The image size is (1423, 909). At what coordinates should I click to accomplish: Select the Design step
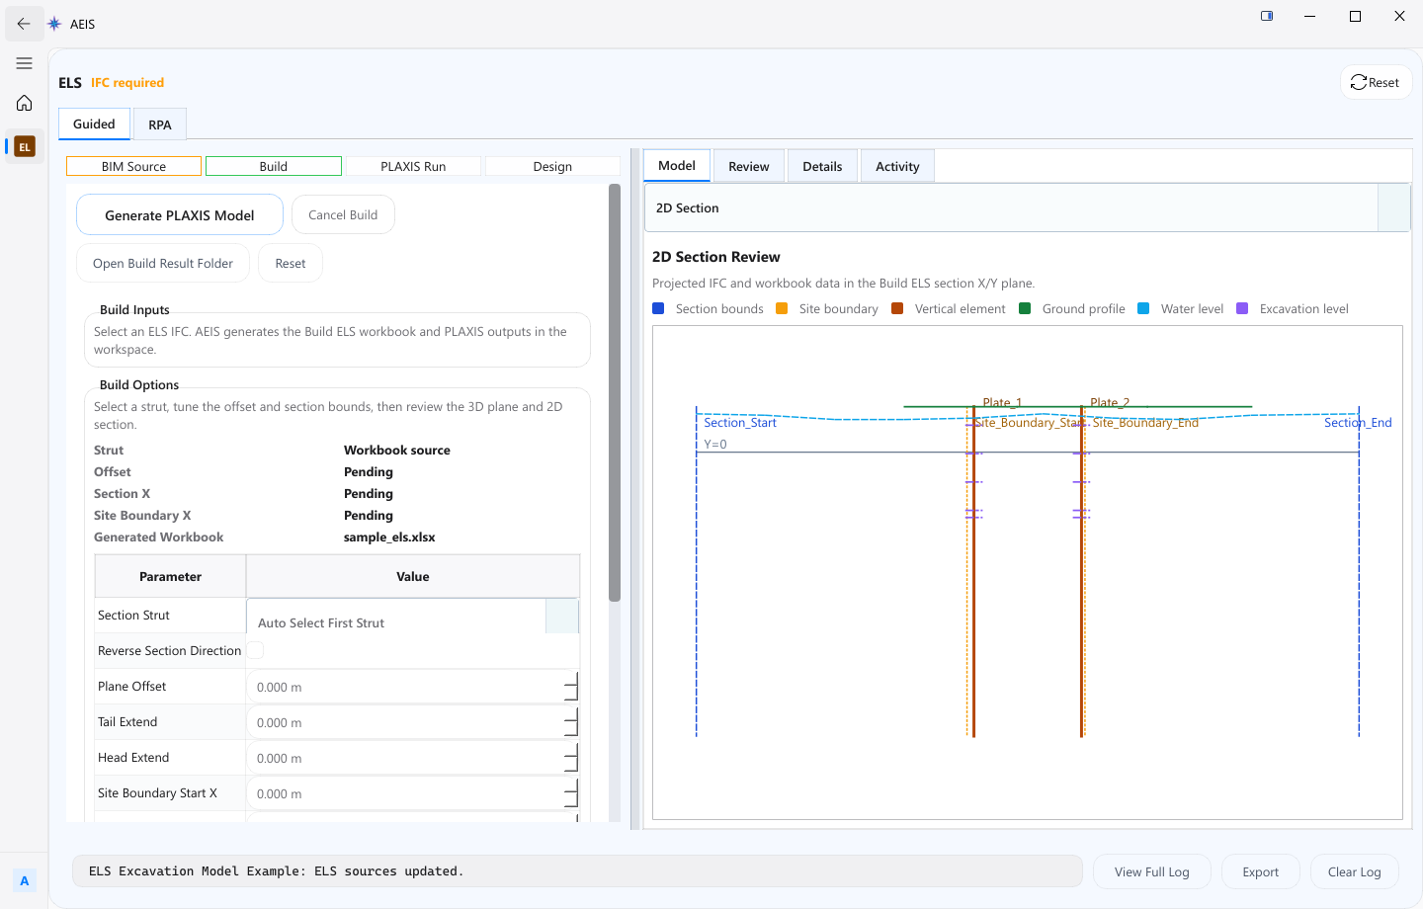click(552, 166)
